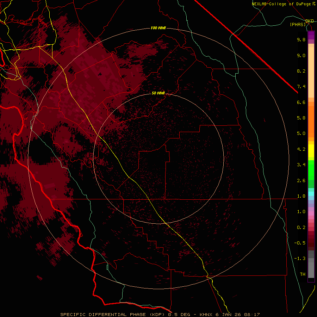Click the 6 JAN 26 date text

click(228, 315)
